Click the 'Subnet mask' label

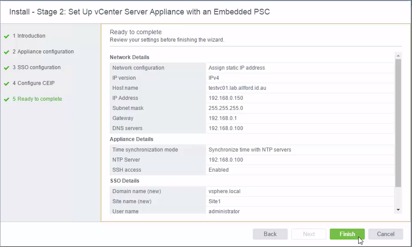pos(128,108)
